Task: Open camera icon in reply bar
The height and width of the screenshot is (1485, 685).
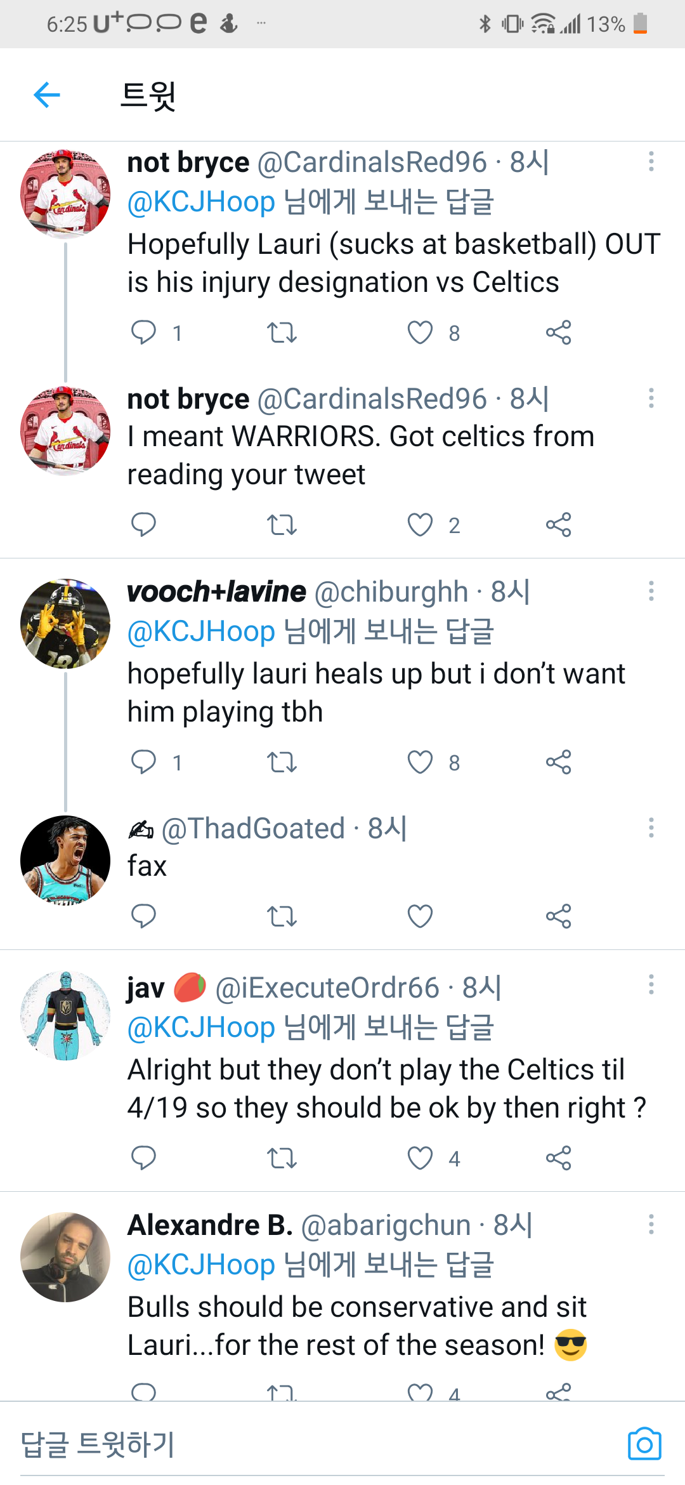Action: click(x=644, y=1444)
